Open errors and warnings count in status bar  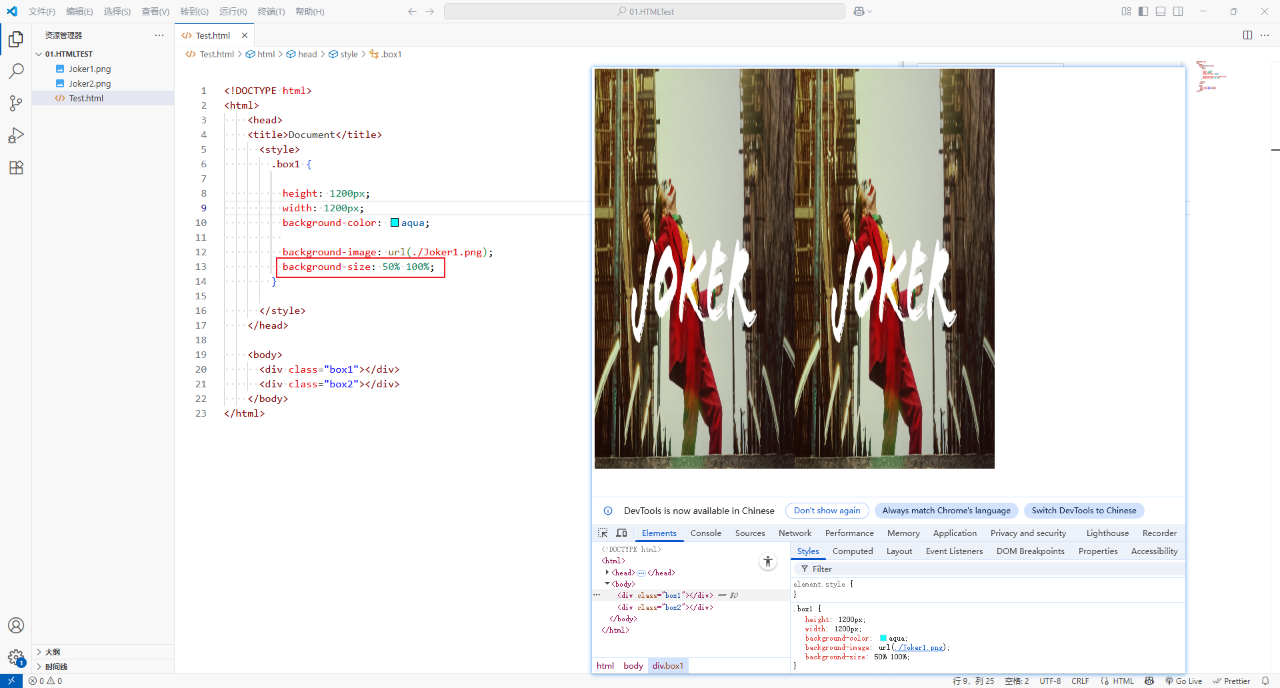[x=45, y=681]
